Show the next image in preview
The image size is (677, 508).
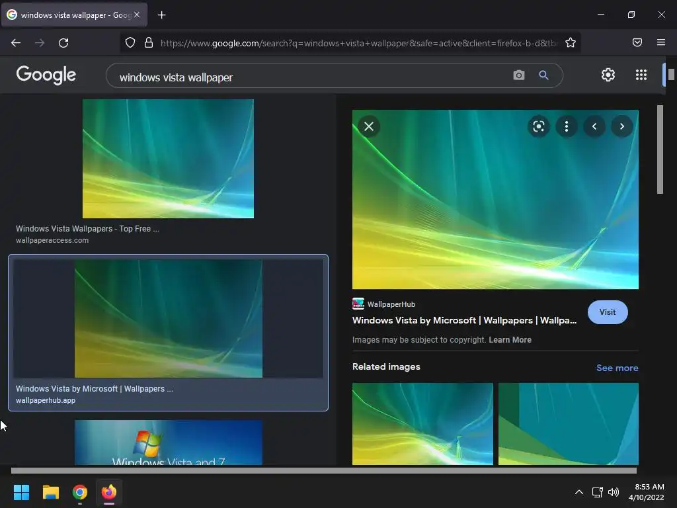(x=621, y=126)
